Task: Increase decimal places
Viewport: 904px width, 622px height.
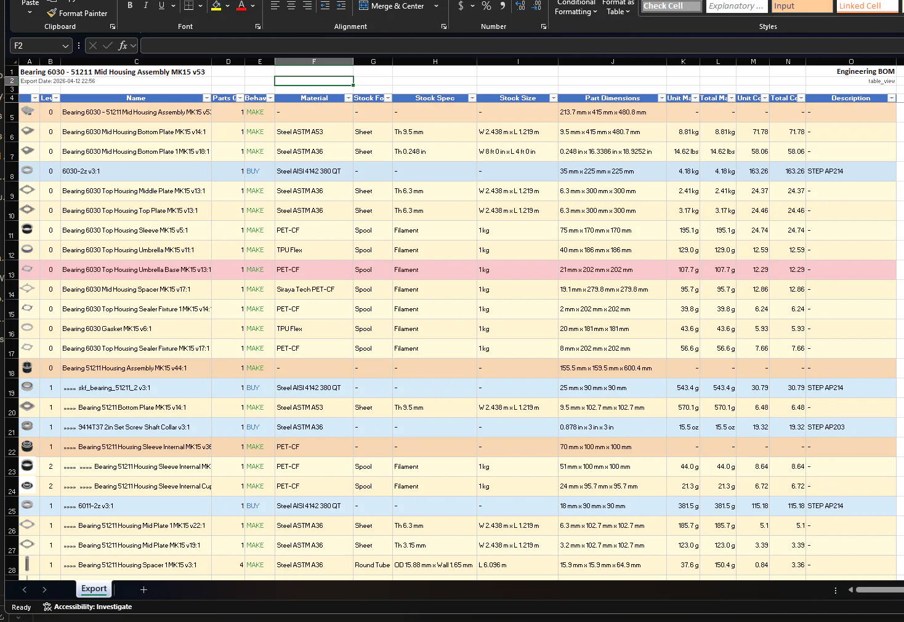Action: 520,6
